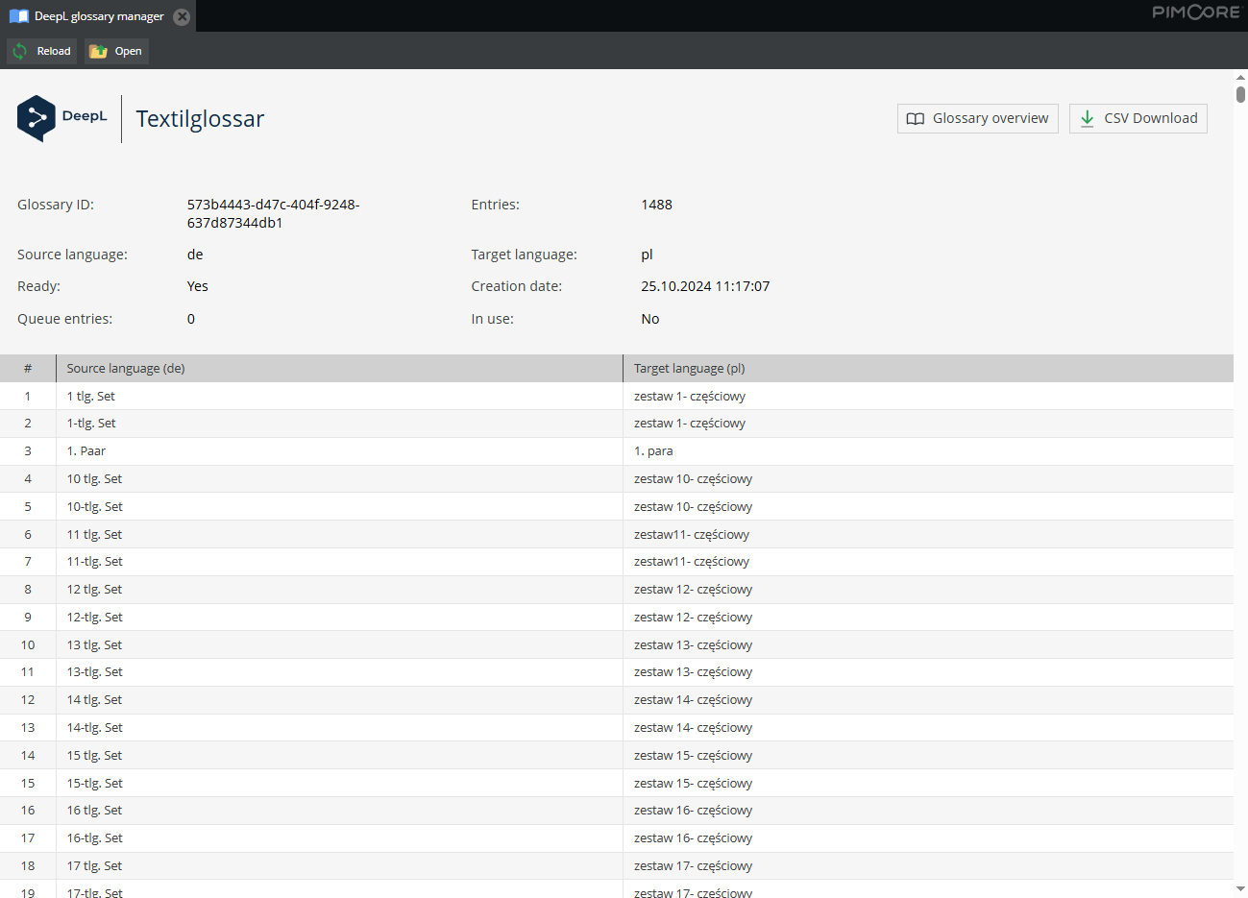Close the DeepL glossary manager tab
1248x898 pixels.
click(x=182, y=16)
